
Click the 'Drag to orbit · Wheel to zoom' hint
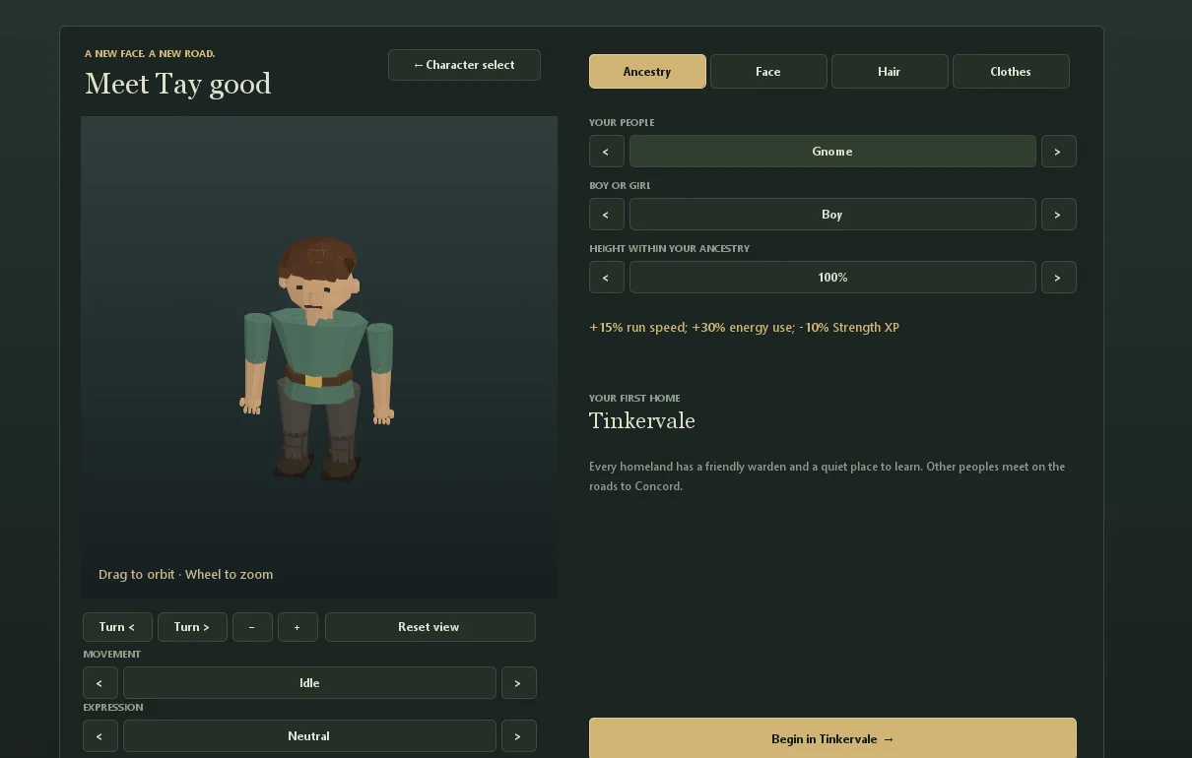pos(186,575)
